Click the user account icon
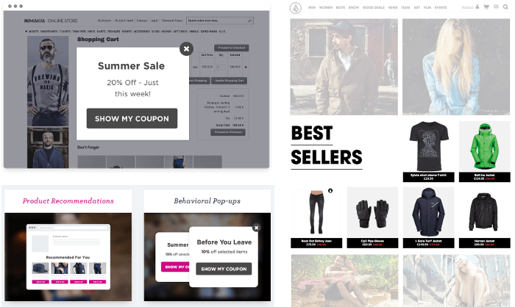 pyautogui.click(x=477, y=7)
